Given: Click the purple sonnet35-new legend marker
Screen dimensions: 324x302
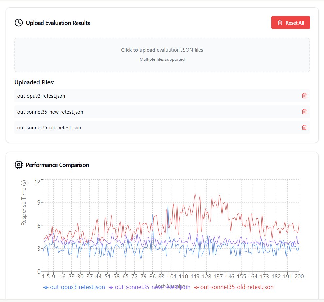Looking at the screenshot, I should coord(111,287).
